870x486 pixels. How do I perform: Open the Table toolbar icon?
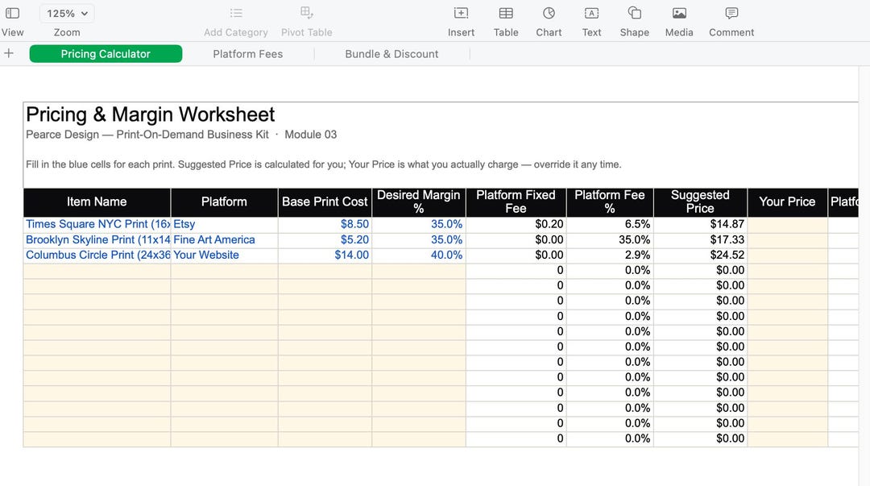pyautogui.click(x=506, y=13)
